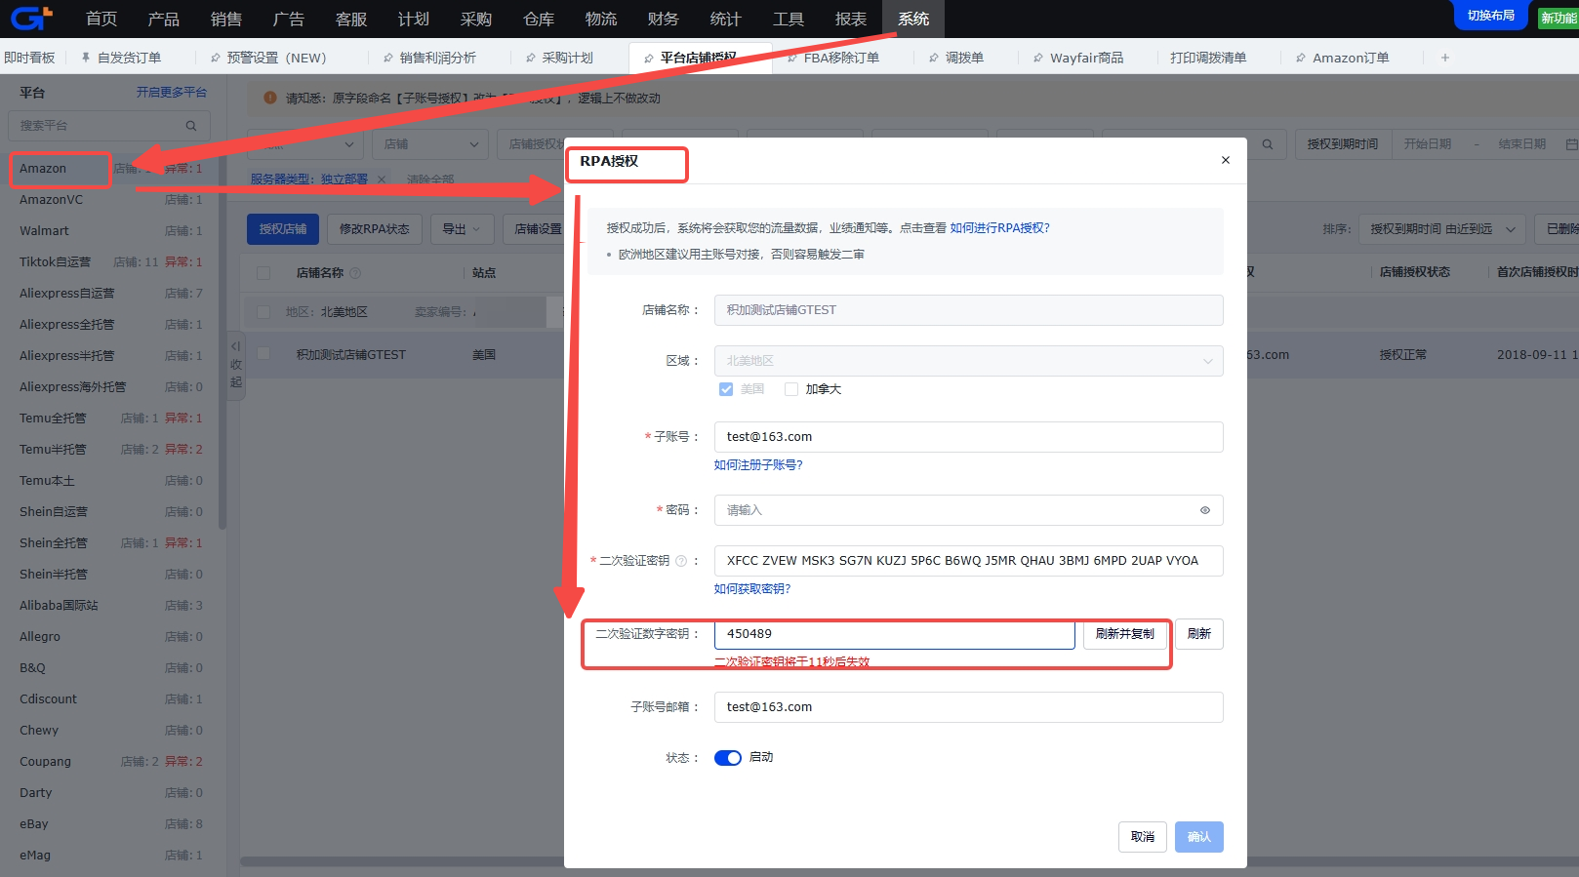The width and height of the screenshot is (1579, 877).
Task: Open the 授权到期时间 date type selector
Action: coord(1343,144)
